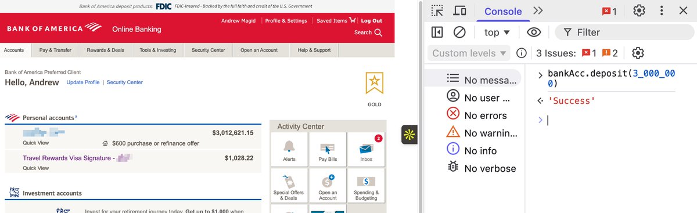This screenshot has width=697, height=213.
Task: Open the Tools & Investing tab
Action: [157, 50]
